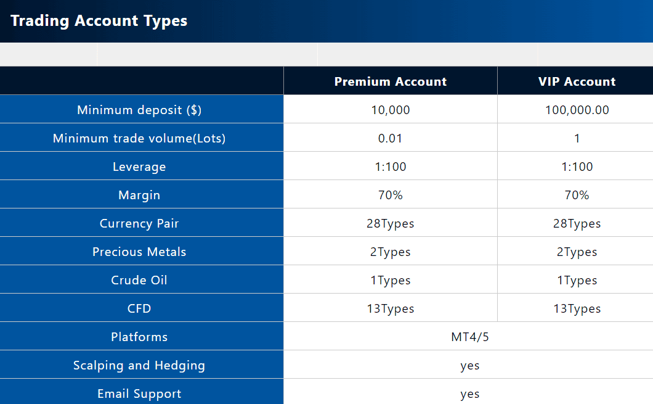Click the VIP Account '1Types' cell
653x404 pixels.
577,281
